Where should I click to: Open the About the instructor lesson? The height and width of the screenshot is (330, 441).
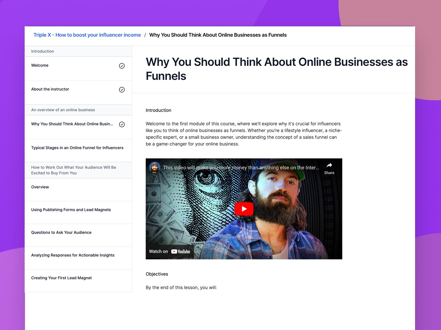point(50,89)
